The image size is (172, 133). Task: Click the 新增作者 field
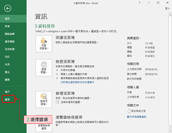150,93
